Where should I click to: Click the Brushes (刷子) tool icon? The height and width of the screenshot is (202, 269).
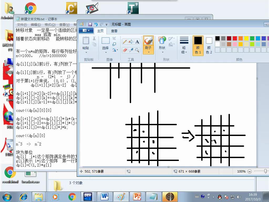(x=148, y=41)
